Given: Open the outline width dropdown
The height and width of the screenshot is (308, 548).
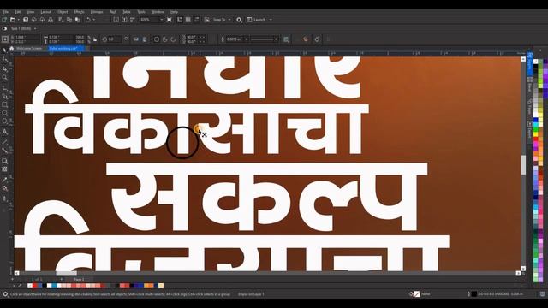Looking at the screenshot, I should 246,39.
